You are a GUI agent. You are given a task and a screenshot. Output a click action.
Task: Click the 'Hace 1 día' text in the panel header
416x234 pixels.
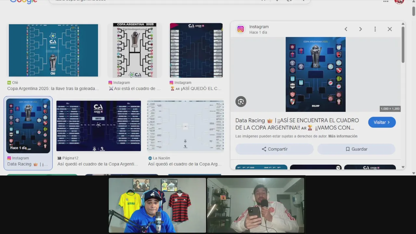point(258,32)
